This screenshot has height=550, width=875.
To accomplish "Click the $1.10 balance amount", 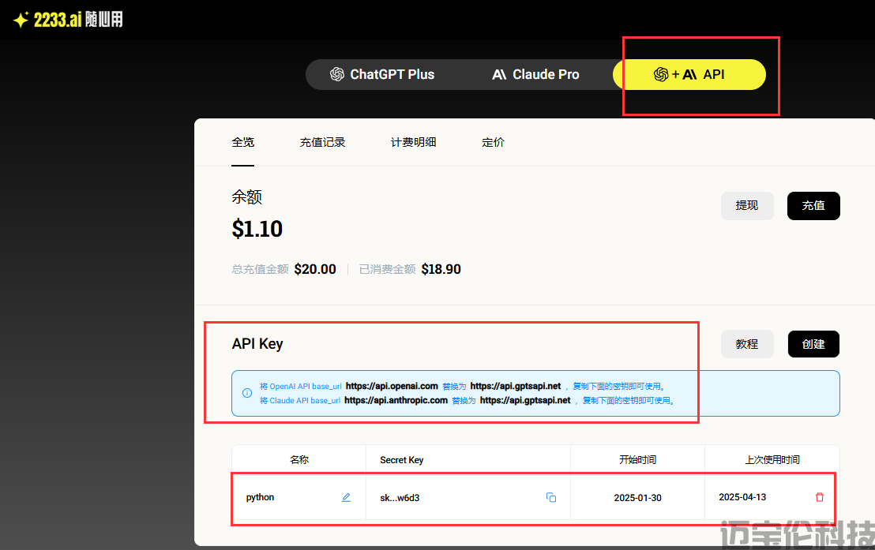I will (x=257, y=229).
